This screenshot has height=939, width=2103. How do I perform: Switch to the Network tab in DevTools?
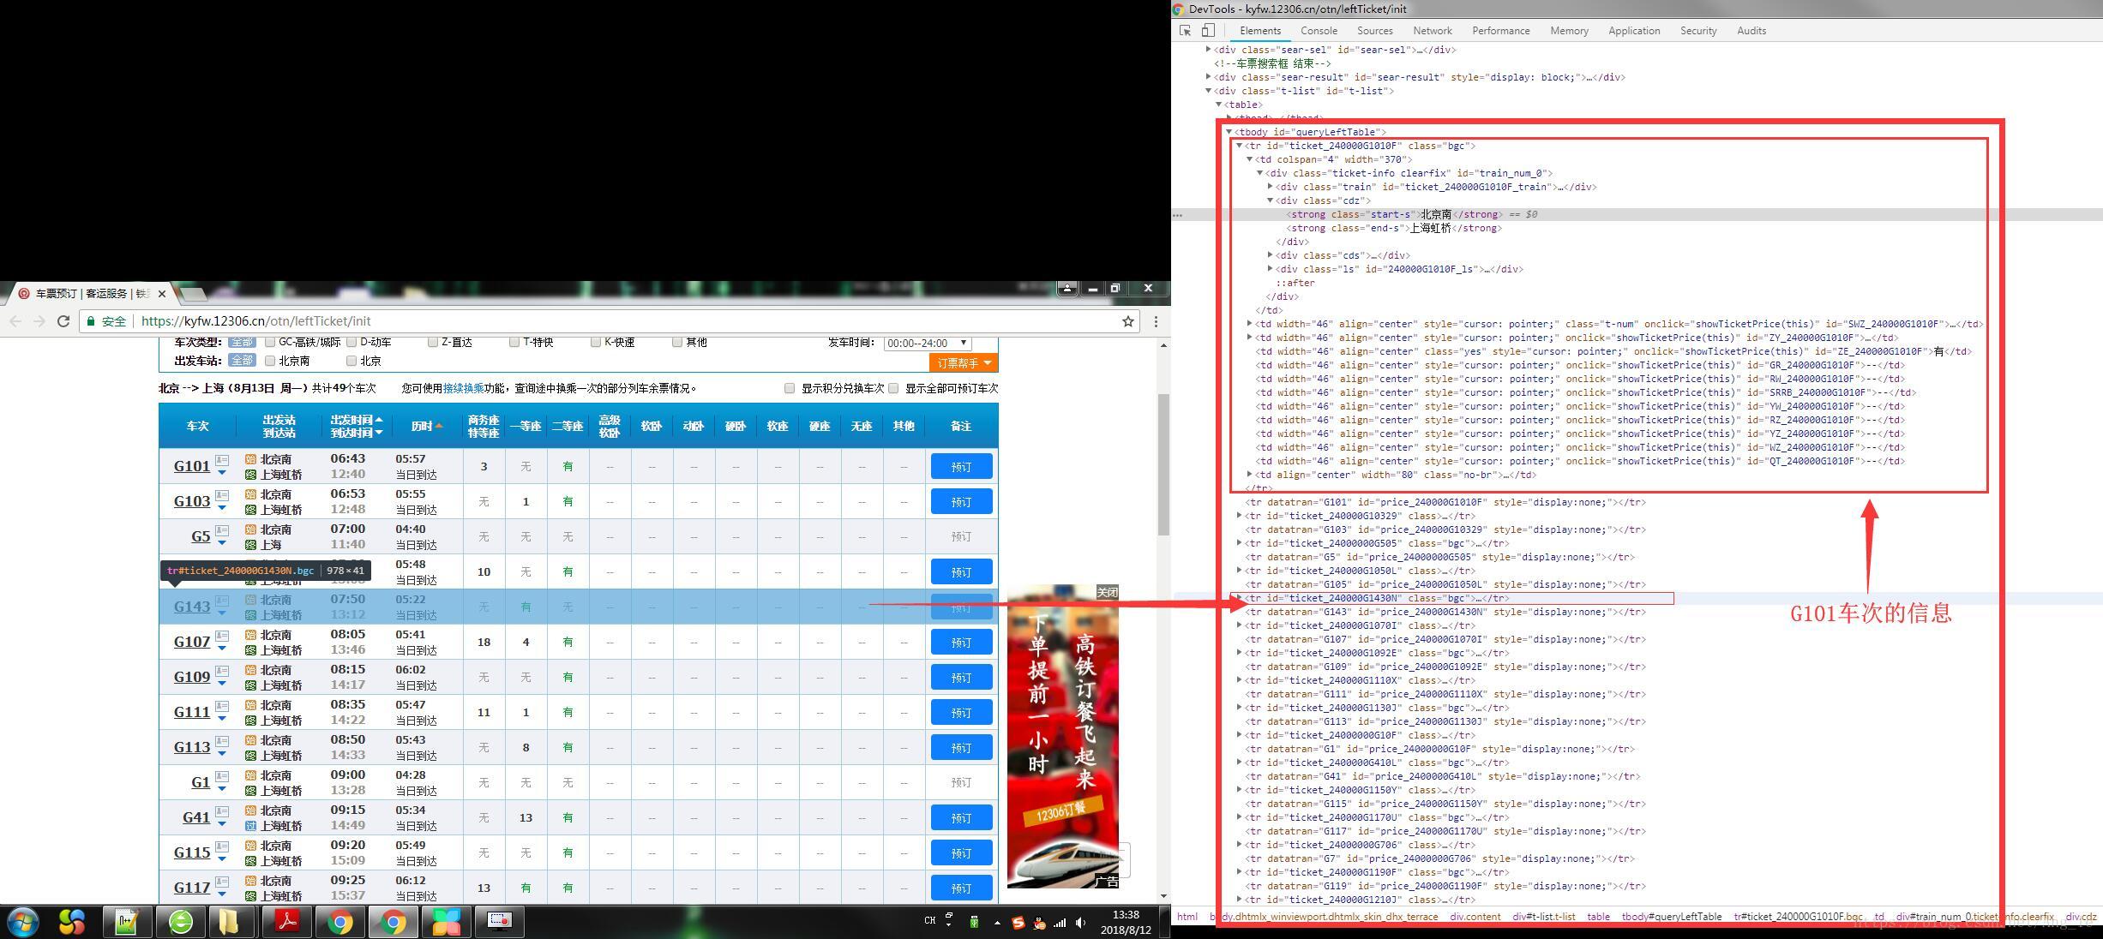tap(1432, 31)
